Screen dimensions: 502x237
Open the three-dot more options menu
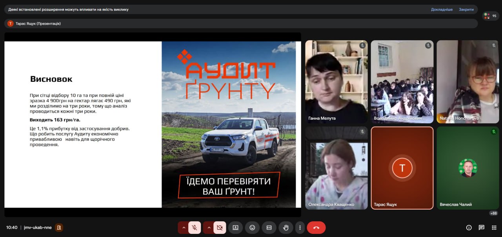point(300,227)
